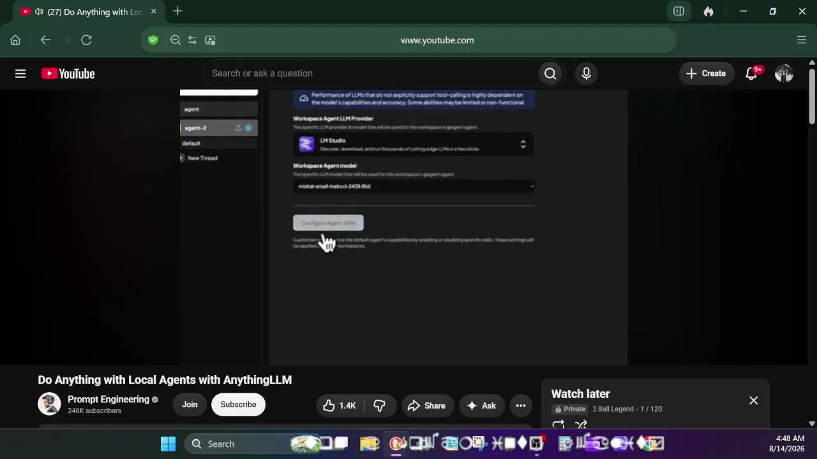Like the video showing 1.4K likes
The height and width of the screenshot is (459, 817).
coord(340,405)
